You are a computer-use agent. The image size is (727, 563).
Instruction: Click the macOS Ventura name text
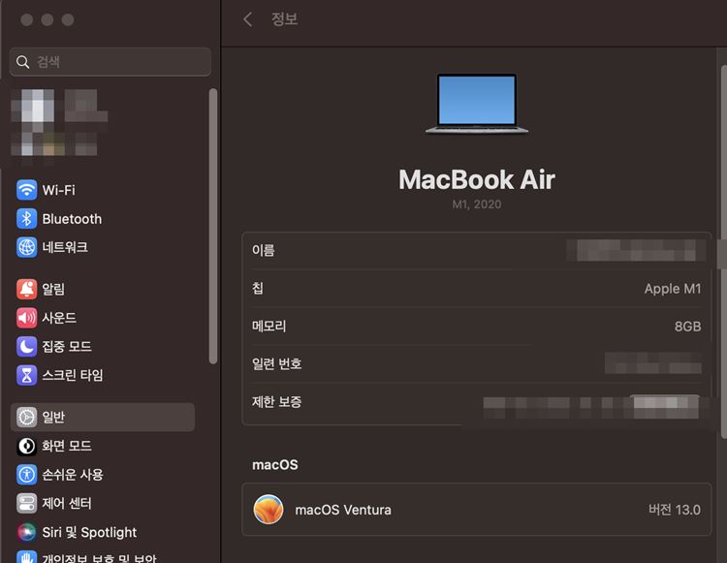click(x=343, y=510)
